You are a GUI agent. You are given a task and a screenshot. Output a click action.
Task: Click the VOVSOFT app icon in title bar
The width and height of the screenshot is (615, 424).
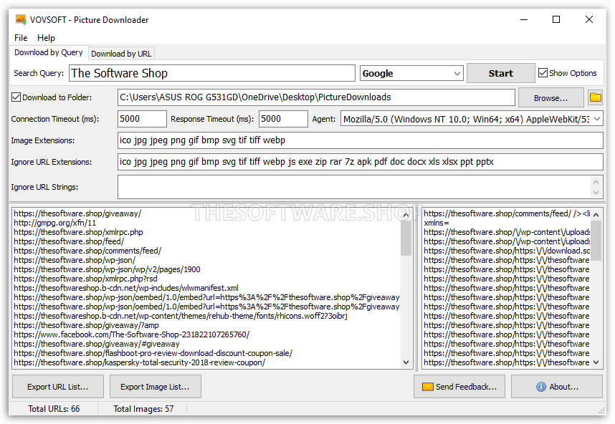click(21, 19)
